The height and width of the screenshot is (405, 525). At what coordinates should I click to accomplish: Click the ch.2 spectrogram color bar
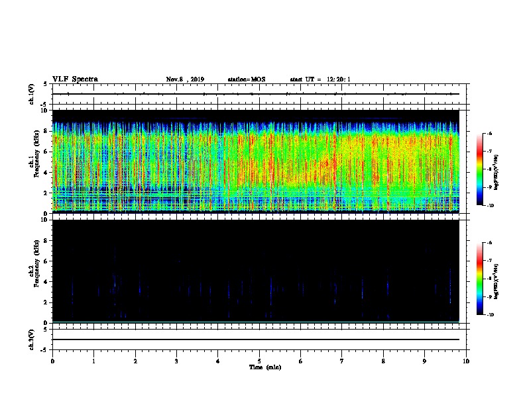480,279
